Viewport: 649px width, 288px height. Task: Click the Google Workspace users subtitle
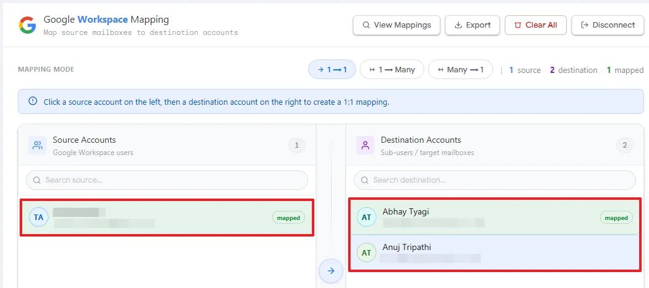pos(93,153)
